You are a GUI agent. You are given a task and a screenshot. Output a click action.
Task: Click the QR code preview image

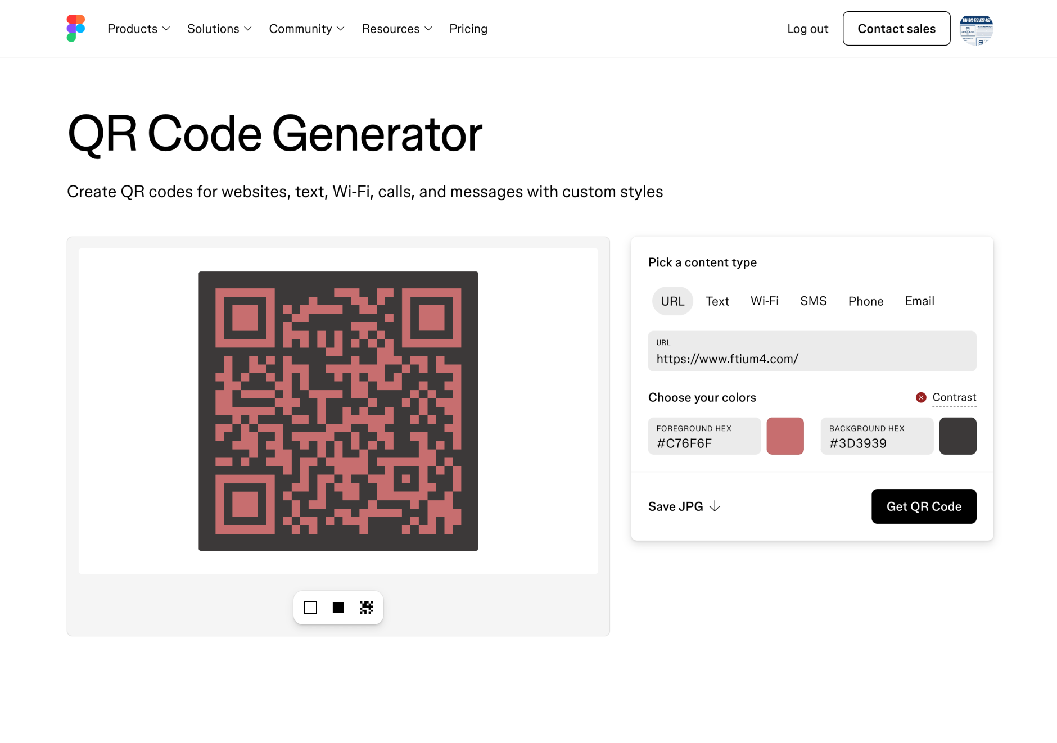point(338,411)
